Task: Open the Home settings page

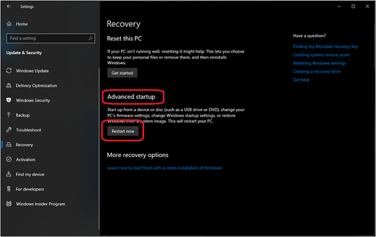Action: (x=22, y=24)
